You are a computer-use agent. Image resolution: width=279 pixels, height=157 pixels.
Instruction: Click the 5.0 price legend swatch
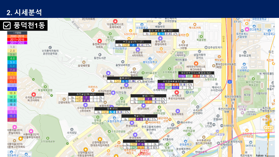12,62
